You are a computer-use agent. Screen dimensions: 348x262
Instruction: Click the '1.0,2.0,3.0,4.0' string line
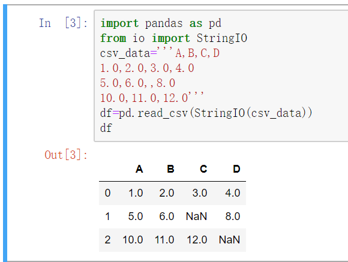(147, 68)
